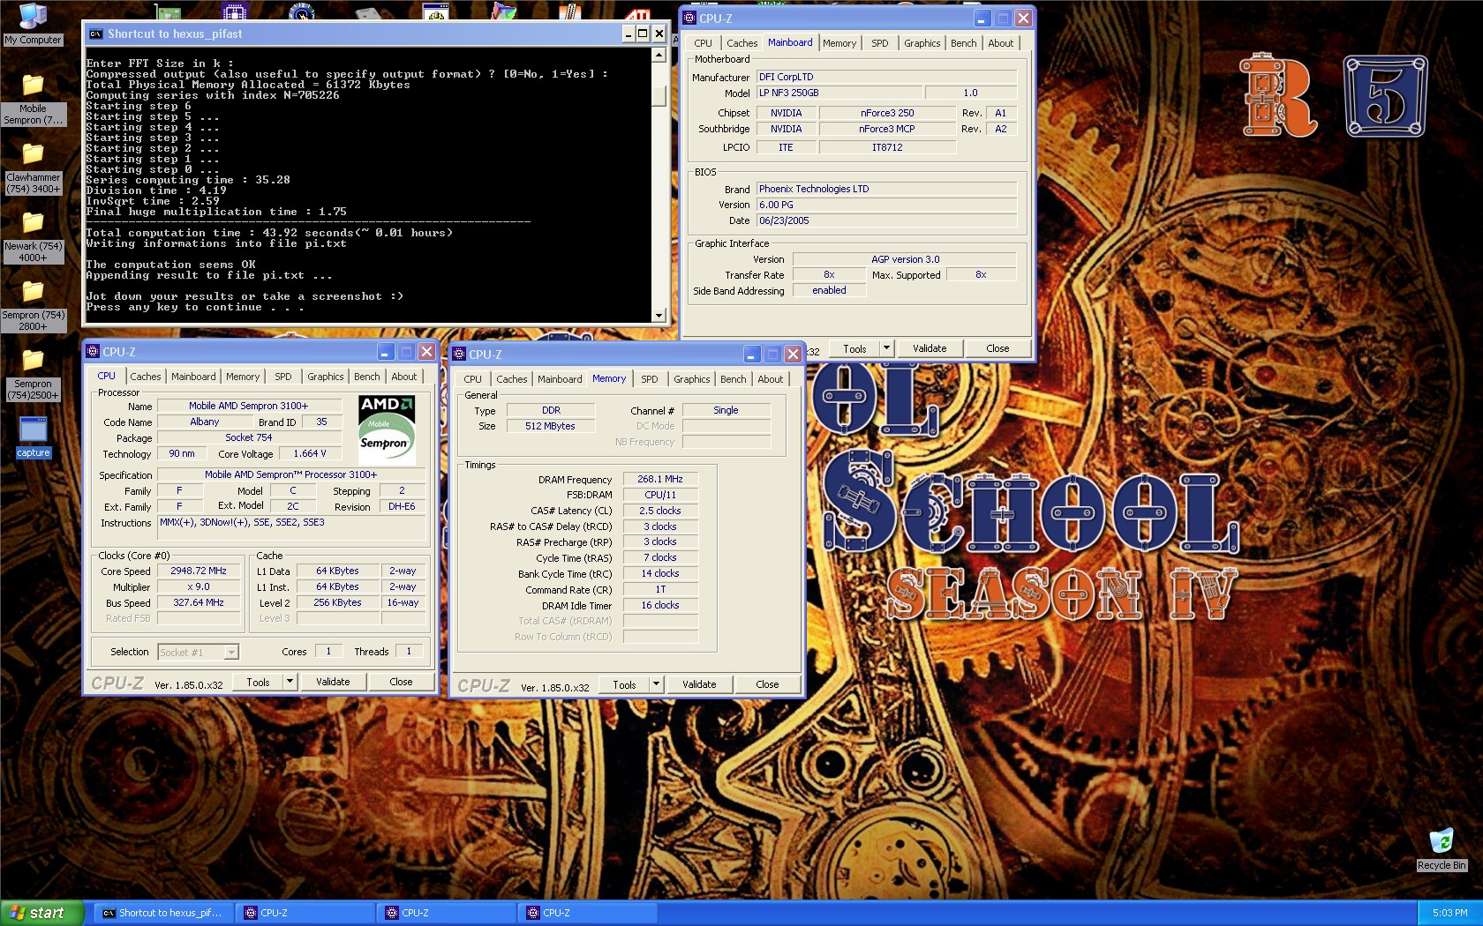Click the Core Voltage value 1.664 V

click(x=310, y=453)
